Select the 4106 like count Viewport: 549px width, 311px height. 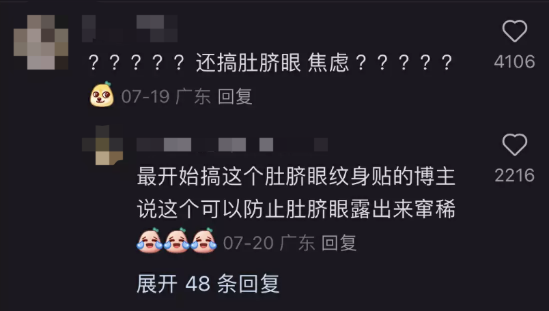click(514, 62)
